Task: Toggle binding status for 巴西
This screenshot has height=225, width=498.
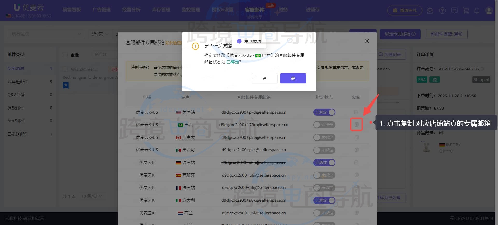Action: (x=324, y=125)
